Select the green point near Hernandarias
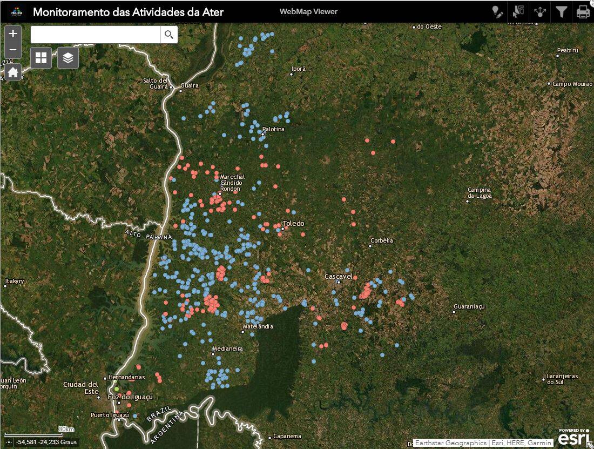This screenshot has width=594, height=449. [117, 389]
